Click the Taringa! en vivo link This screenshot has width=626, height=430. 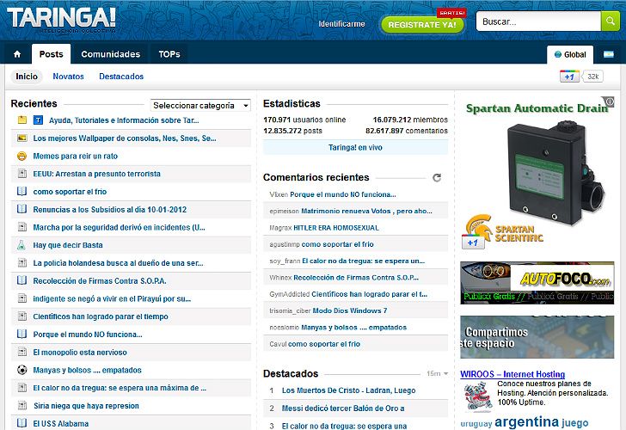pos(355,147)
